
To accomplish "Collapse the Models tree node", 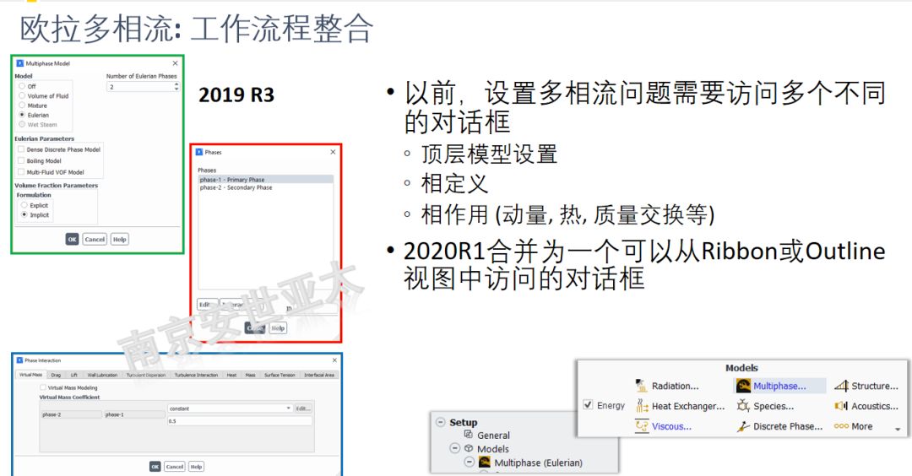I will pyautogui.click(x=455, y=448).
